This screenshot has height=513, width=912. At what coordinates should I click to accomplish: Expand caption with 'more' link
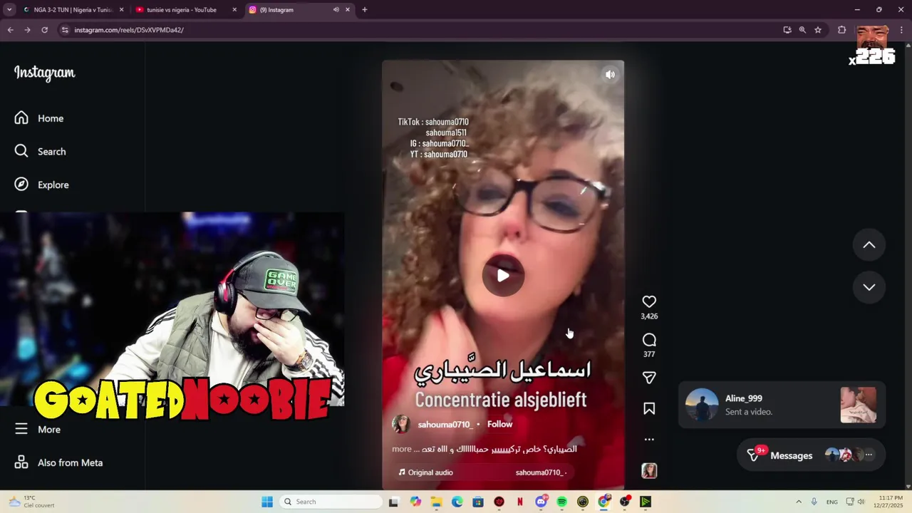click(401, 449)
